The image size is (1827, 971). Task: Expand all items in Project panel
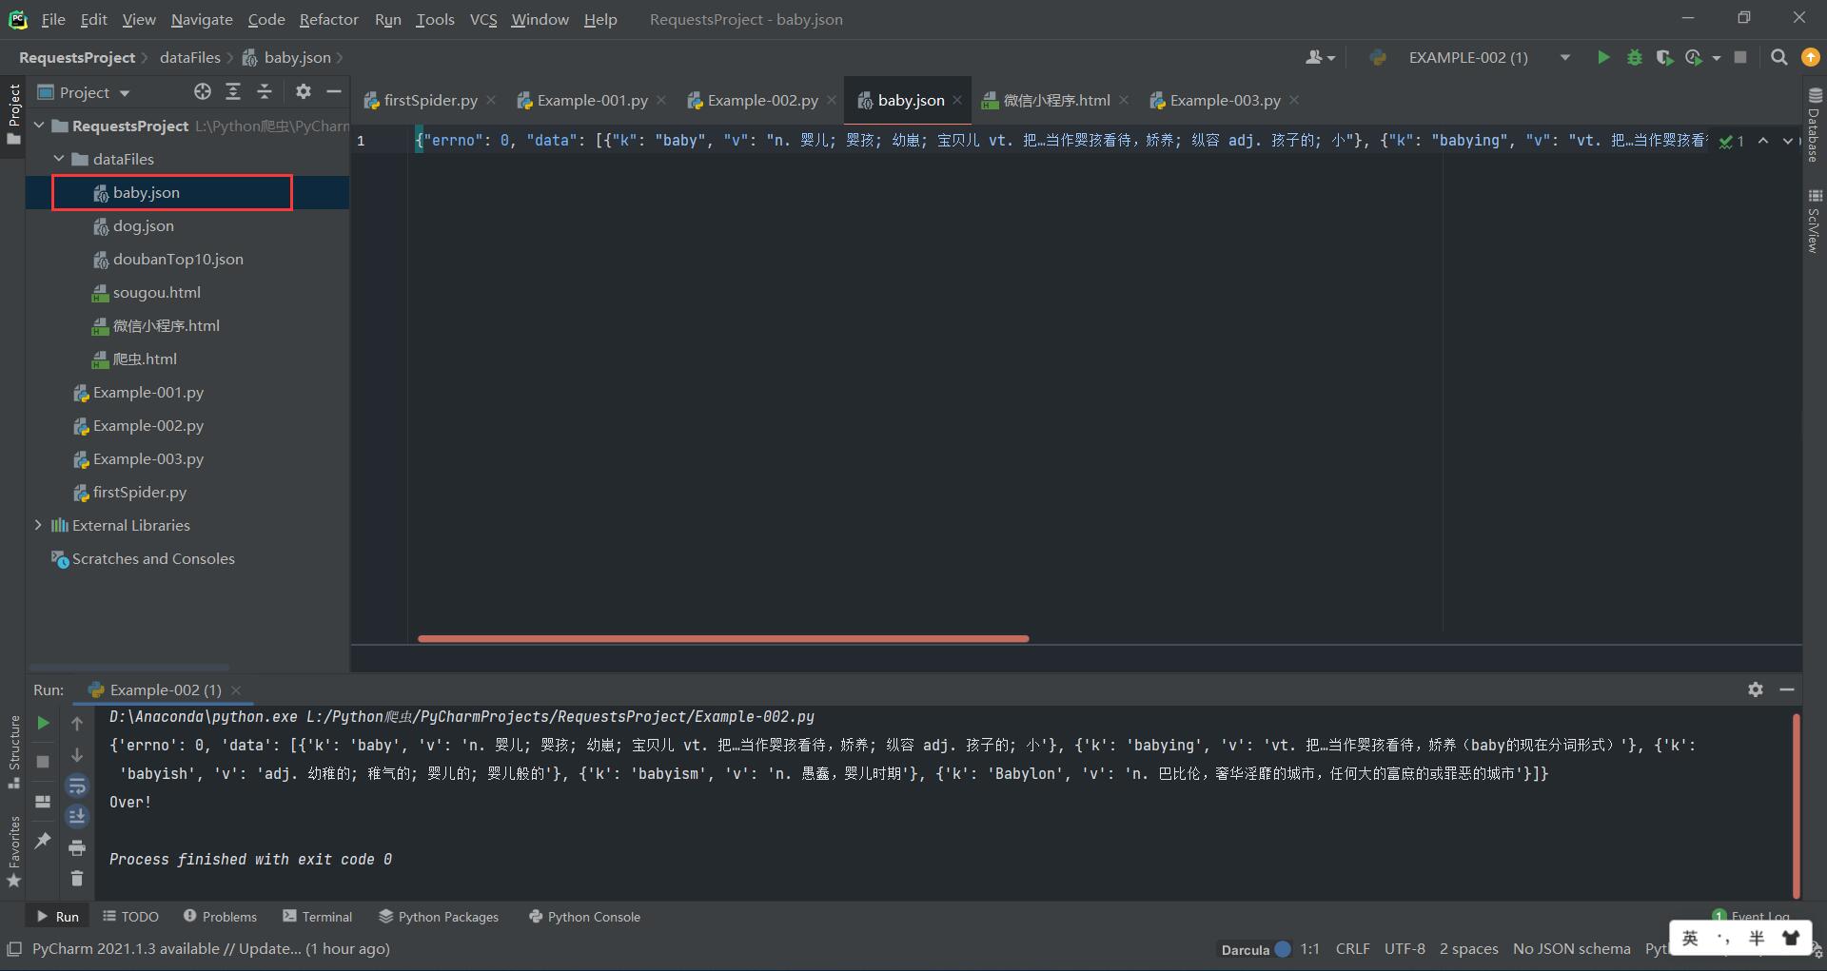point(233,92)
